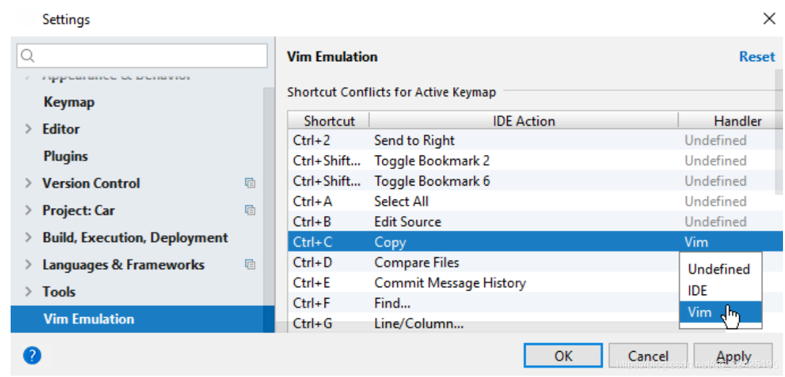Image resolution: width=785 pixels, height=377 pixels.
Task: Click project-level icon beside Languages & Frameworks
Action: (x=250, y=265)
